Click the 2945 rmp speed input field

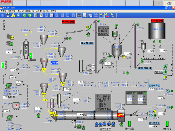(9, 52)
